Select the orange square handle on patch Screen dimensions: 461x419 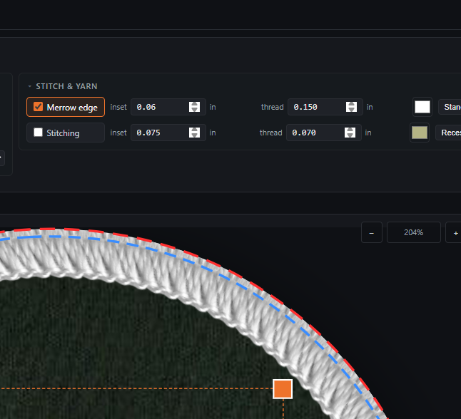tap(283, 389)
